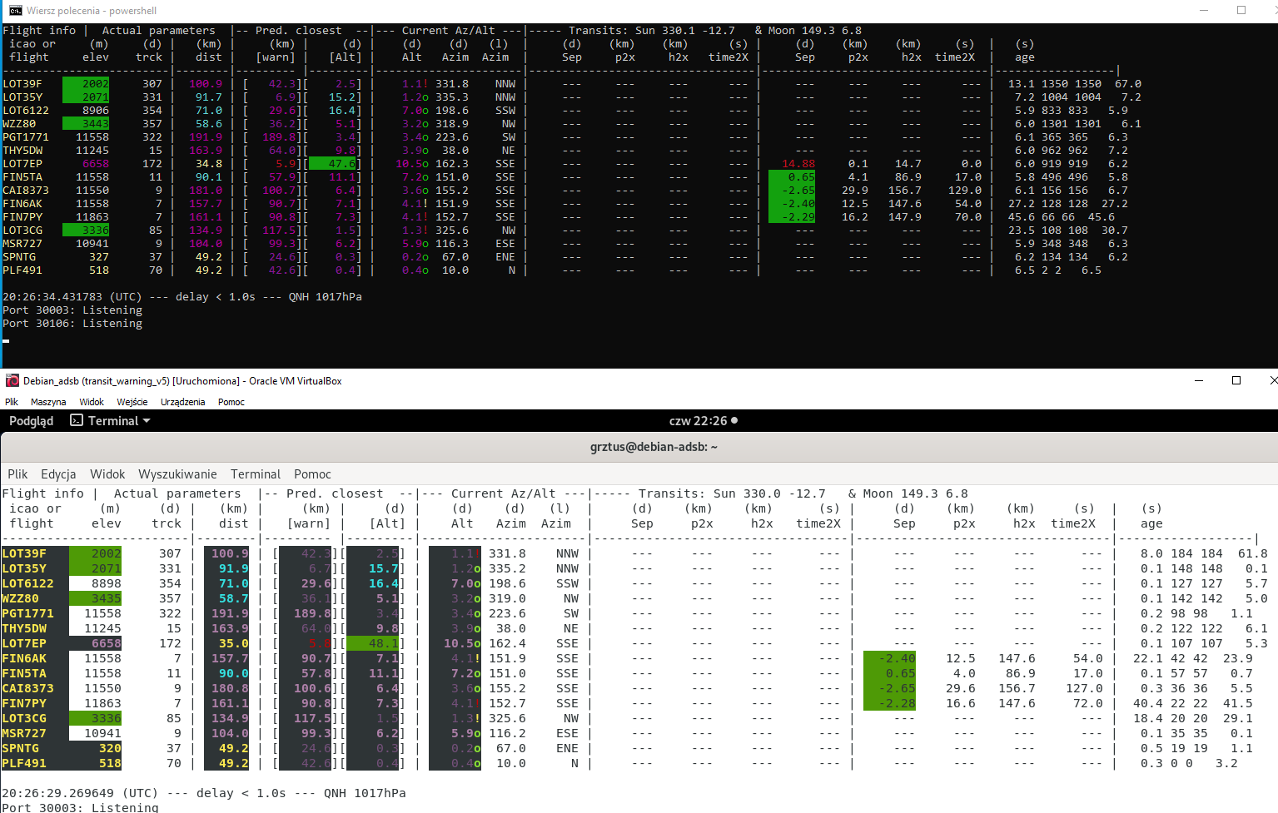The width and height of the screenshot is (1278, 813).
Task: Click green 0.65 Sep value in PowerShell
Action: click(792, 177)
